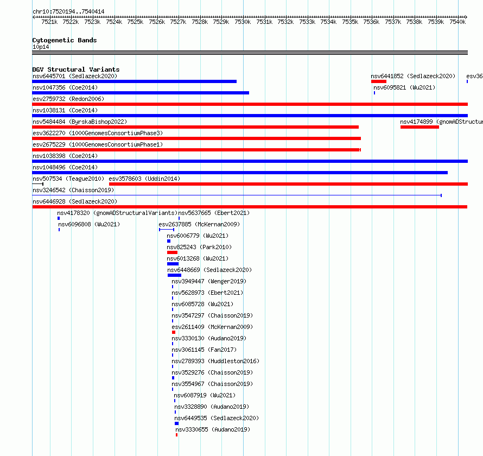Click the nsv6445701 (Sedlazeck2020) variant label

pyautogui.click(x=75, y=76)
